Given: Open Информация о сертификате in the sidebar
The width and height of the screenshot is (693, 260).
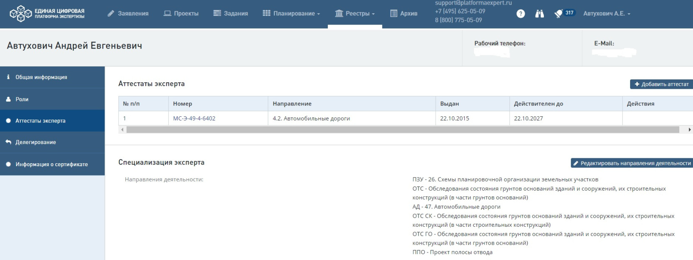Looking at the screenshot, I should pyautogui.click(x=52, y=164).
